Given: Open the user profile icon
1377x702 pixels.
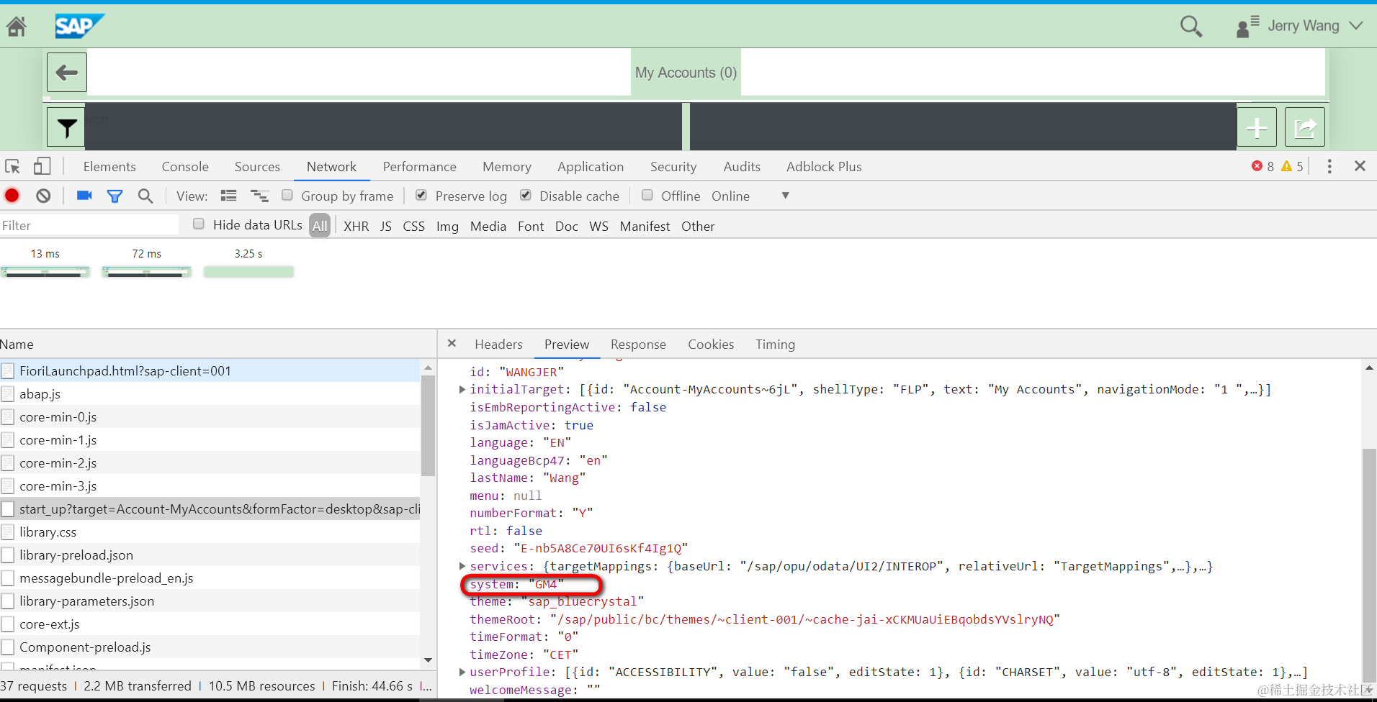Looking at the screenshot, I should click(x=1247, y=27).
